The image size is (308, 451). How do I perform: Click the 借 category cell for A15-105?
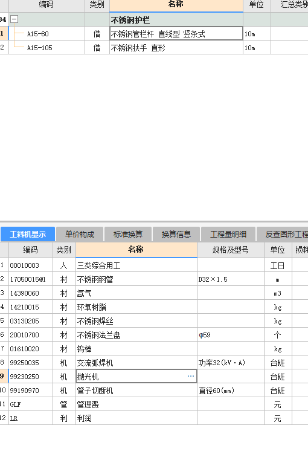pyautogui.click(x=97, y=48)
